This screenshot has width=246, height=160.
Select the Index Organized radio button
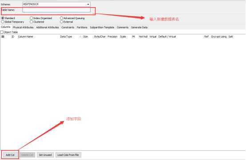(x=31, y=18)
